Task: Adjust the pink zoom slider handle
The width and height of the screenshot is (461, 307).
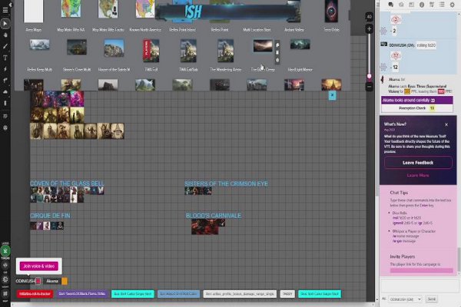Action: [x=370, y=76]
